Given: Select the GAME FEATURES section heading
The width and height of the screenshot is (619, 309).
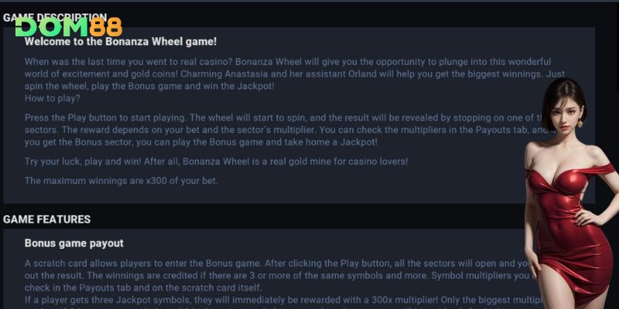Looking at the screenshot, I should coord(47,219).
